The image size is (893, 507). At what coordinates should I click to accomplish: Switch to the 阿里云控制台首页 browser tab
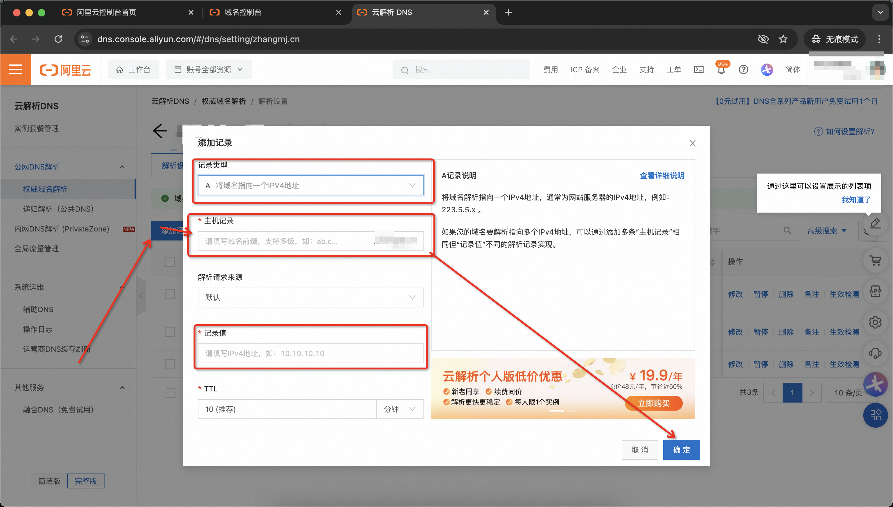coord(127,12)
